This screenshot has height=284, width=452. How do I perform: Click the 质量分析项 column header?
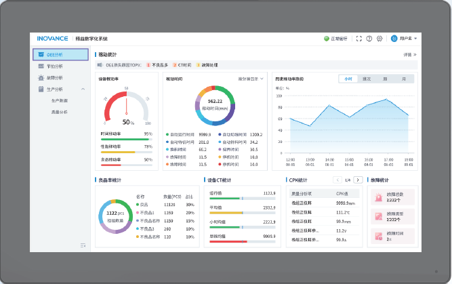click(x=302, y=194)
